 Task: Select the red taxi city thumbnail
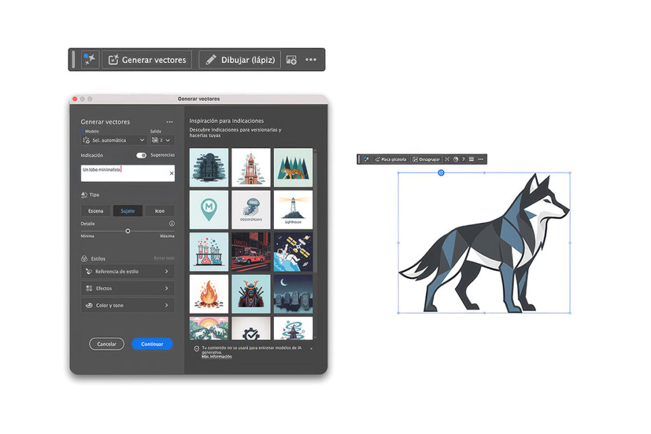click(250, 252)
